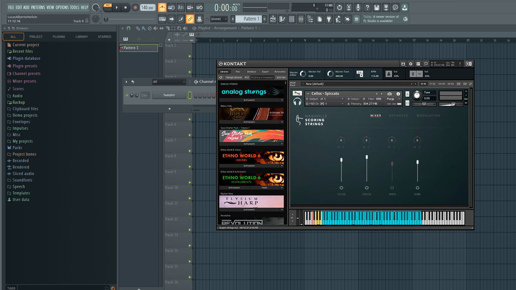Open the Pattern 1 selector dropdown
This screenshot has height=290, width=516.
(249, 19)
